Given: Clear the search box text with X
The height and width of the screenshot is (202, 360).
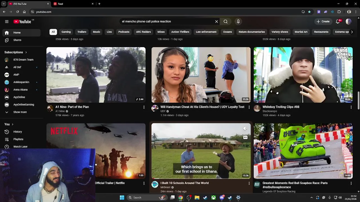Looking at the screenshot, I should pyautogui.click(x=217, y=21).
